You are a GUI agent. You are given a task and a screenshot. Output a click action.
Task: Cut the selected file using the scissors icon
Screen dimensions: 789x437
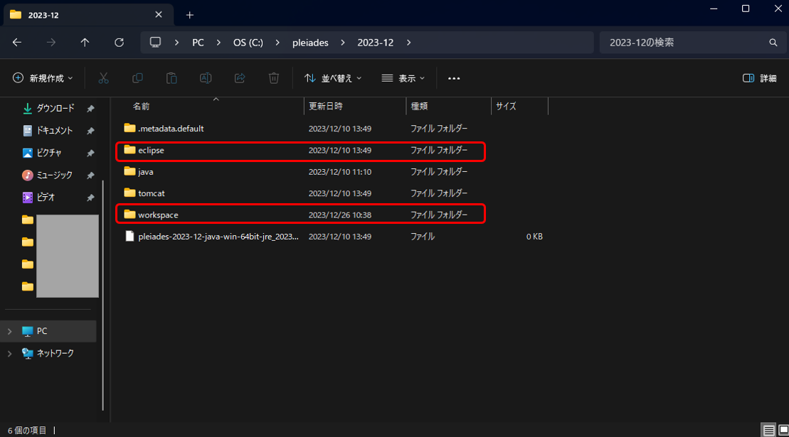pyautogui.click(x=102, y=78)
